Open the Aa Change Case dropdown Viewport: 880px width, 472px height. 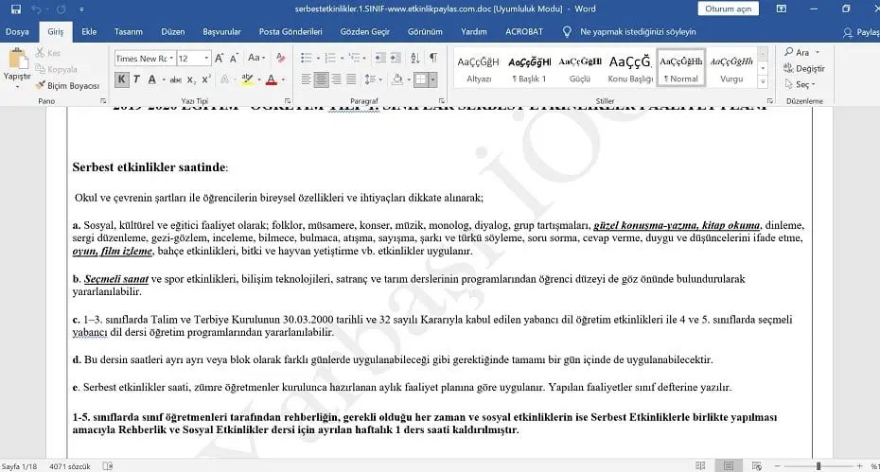tap(256, 58)
